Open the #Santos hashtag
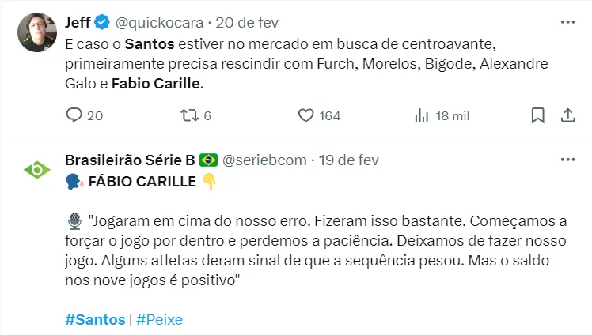The height and width of the screenshot is (335, 592). [x=95, y=319]
